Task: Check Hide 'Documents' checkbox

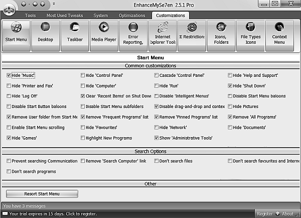Action: click(230, 128)
